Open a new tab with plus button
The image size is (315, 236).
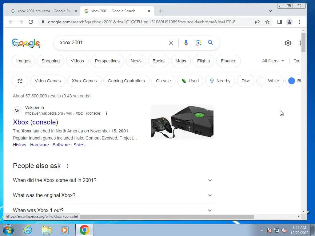(x=161, y=11)
